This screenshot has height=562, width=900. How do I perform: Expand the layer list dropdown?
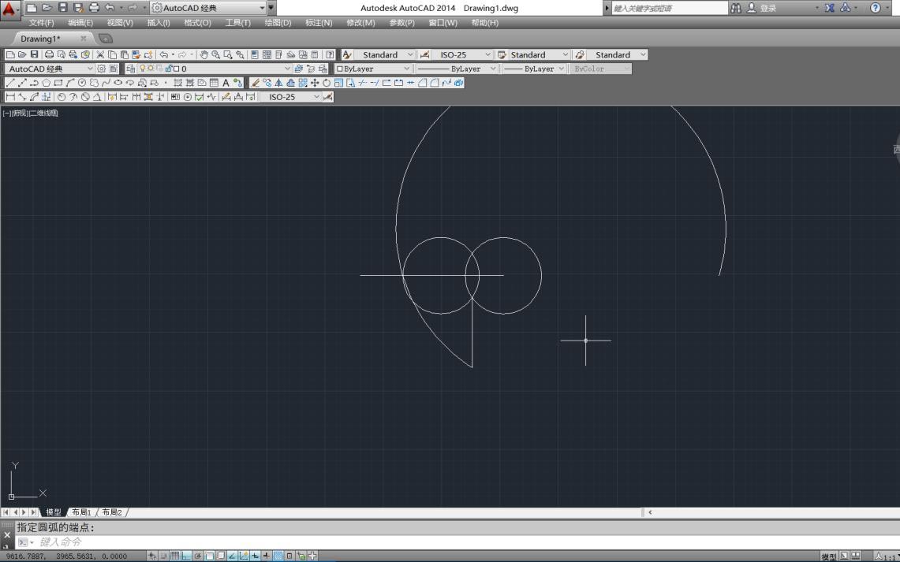[287, 69]
